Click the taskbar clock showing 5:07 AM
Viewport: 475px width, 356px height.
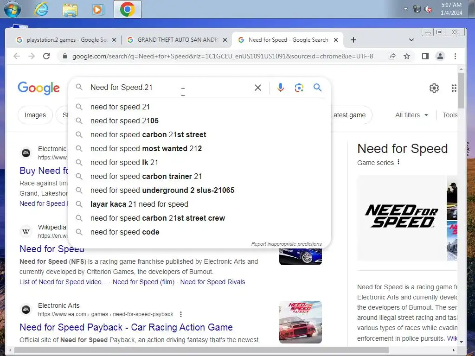point(451,9)
